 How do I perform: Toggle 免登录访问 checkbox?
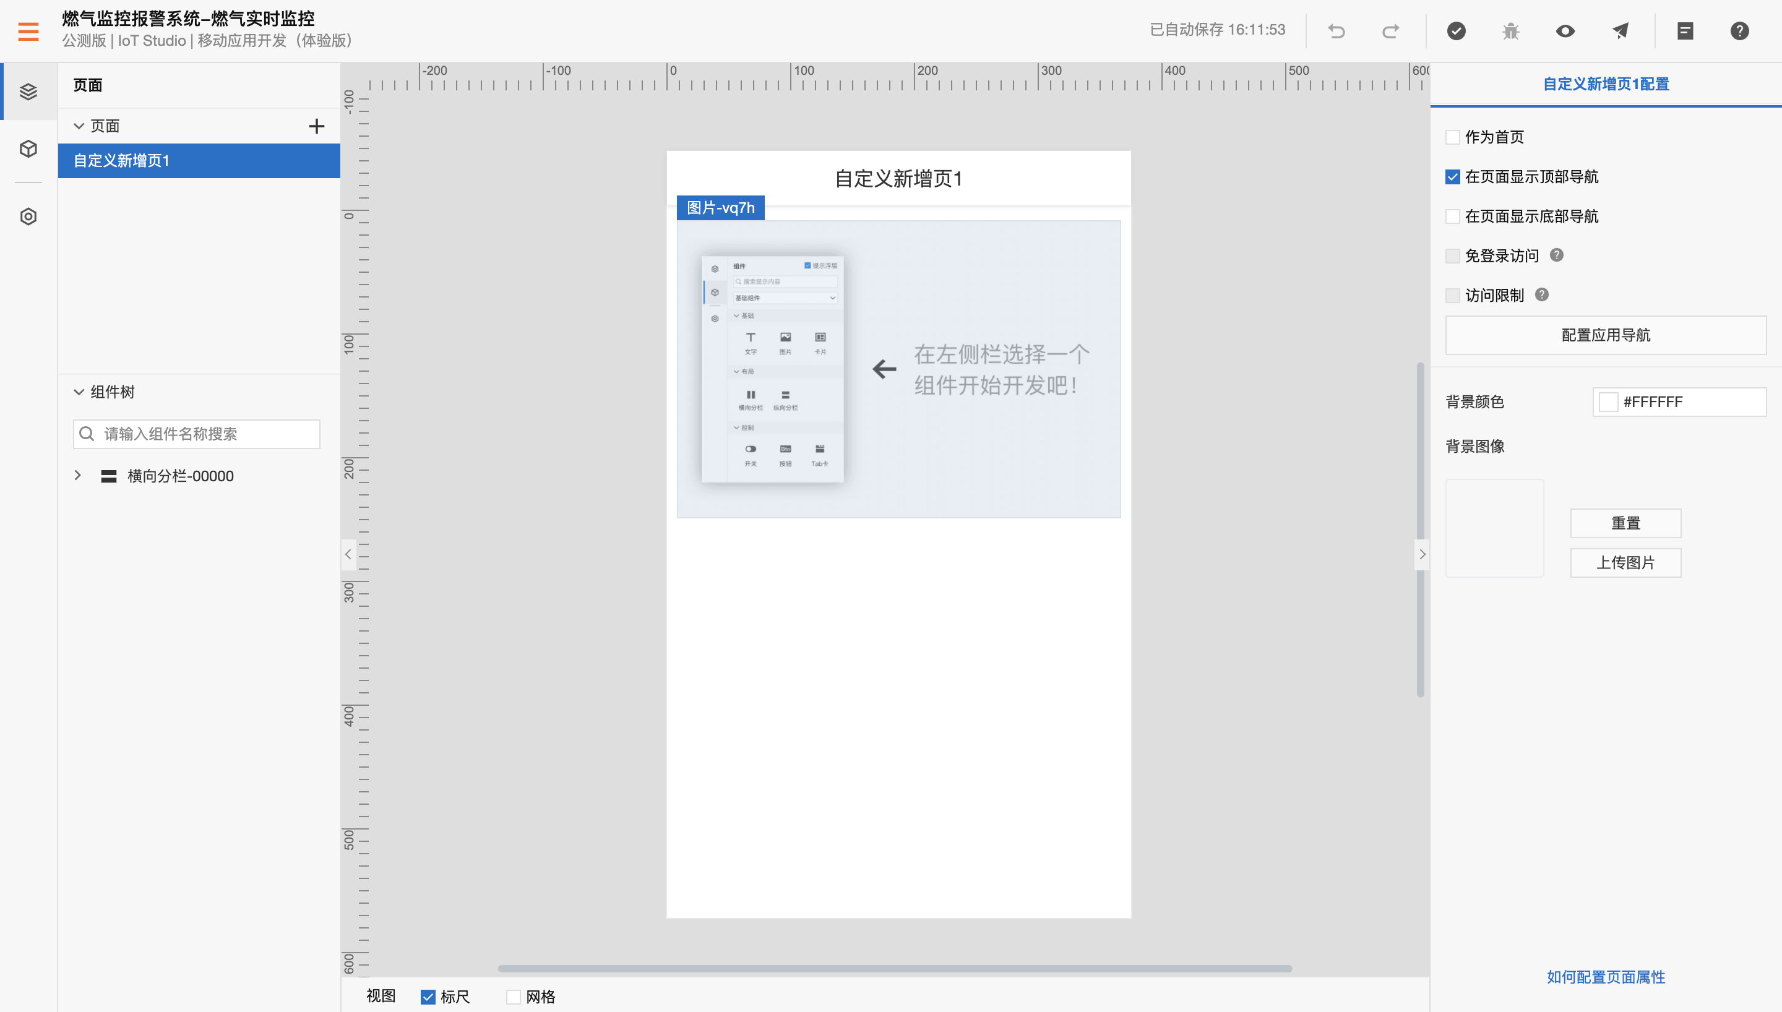pos(1453,255)
